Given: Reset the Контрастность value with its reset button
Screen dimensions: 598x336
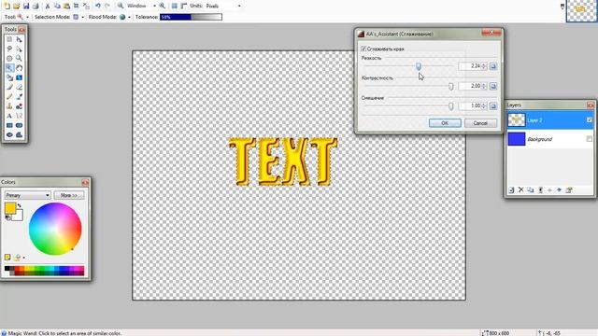Looking at the screenshot, I should click(x=493, y=86).
